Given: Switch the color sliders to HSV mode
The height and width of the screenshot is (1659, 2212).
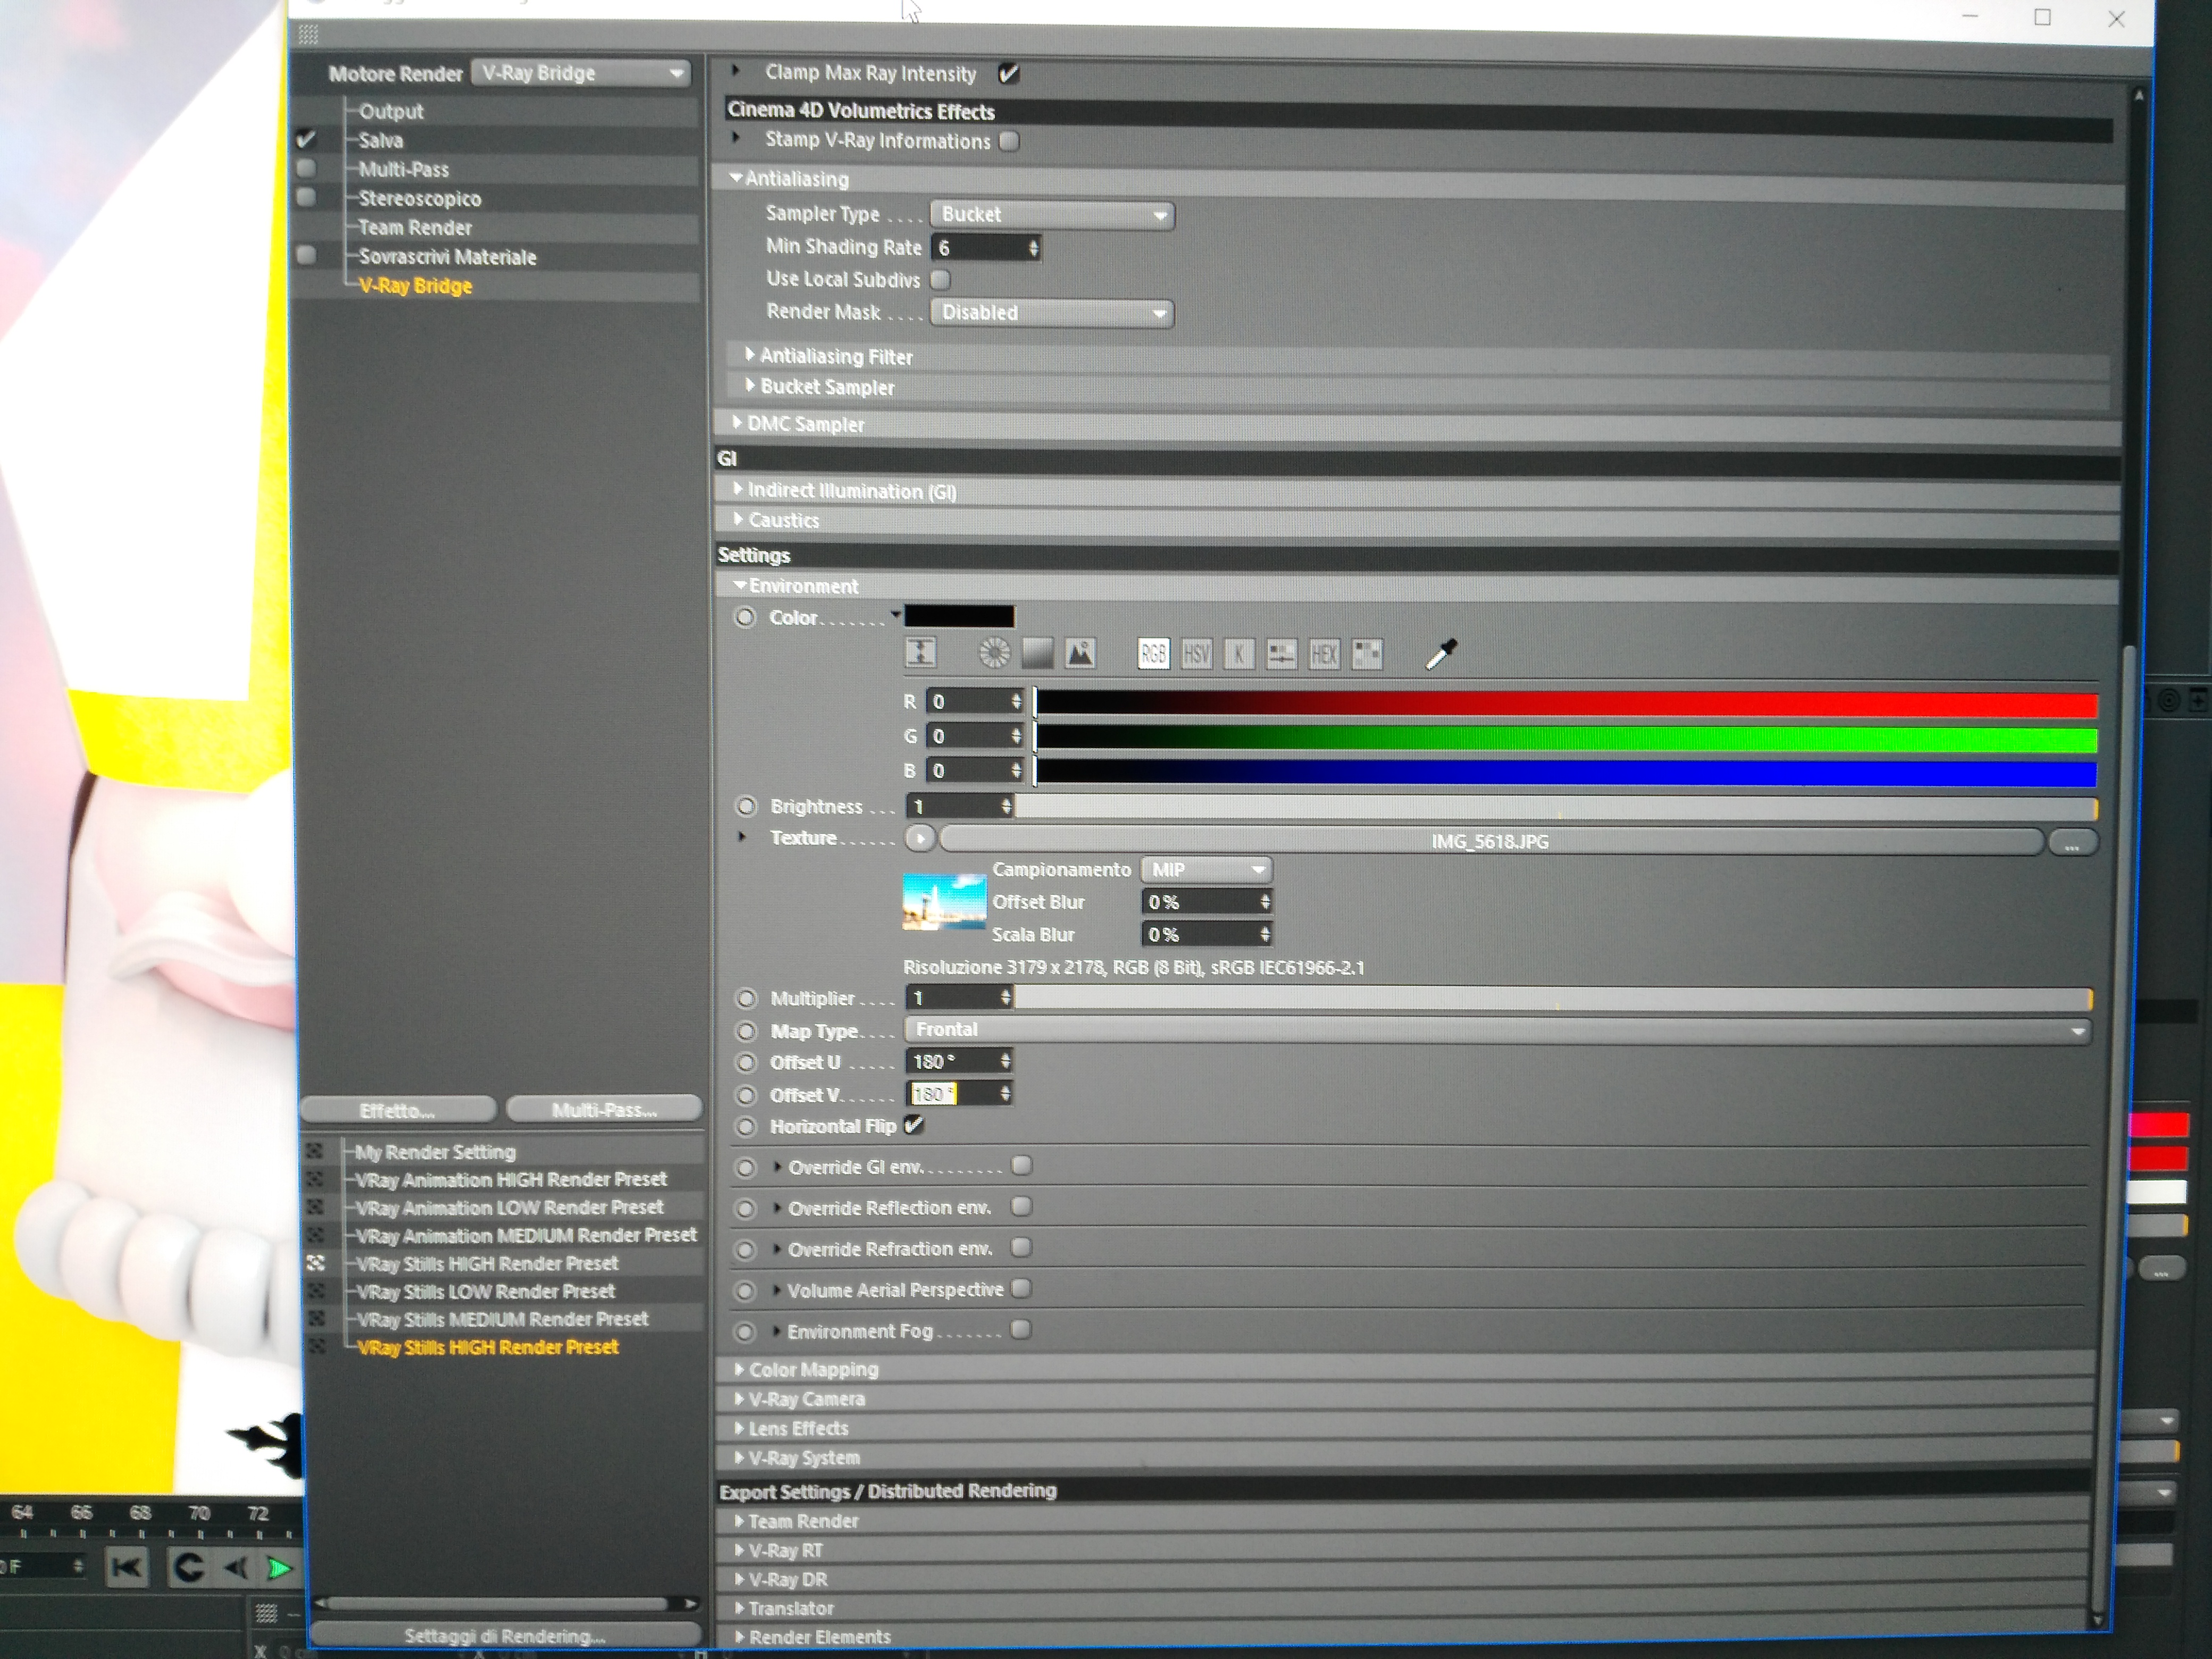Looking at the screenshot, I should coord(1196,655).
